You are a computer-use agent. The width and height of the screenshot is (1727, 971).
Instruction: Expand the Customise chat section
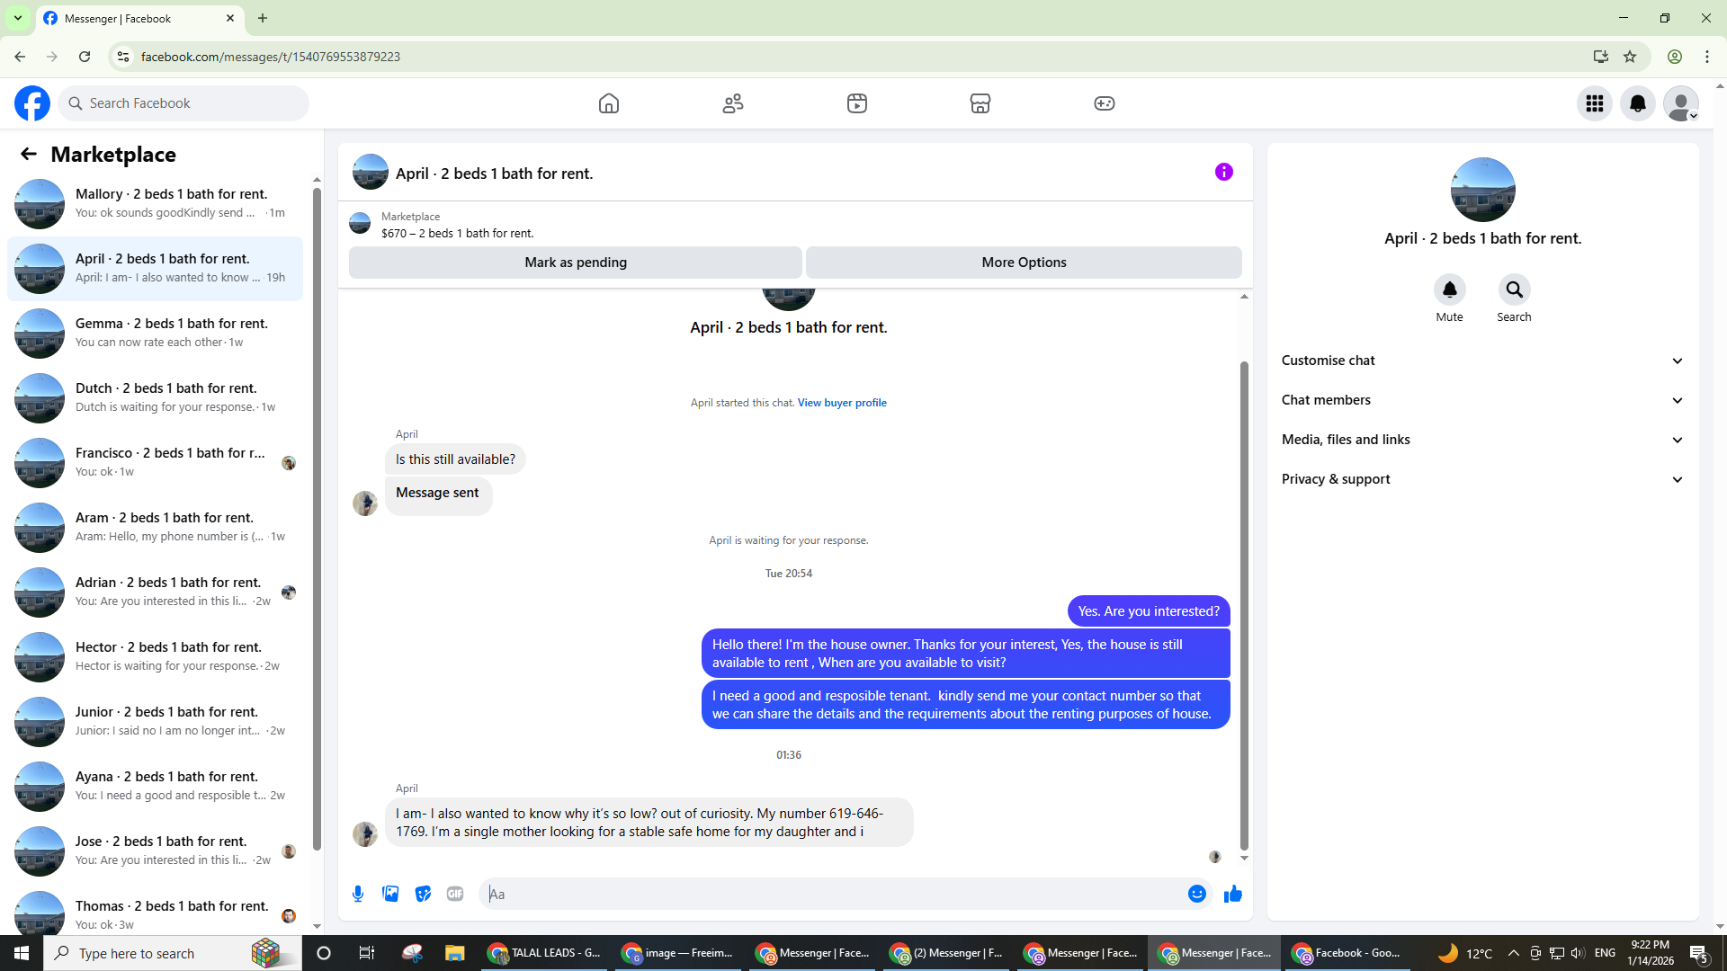pos(1481,361)
